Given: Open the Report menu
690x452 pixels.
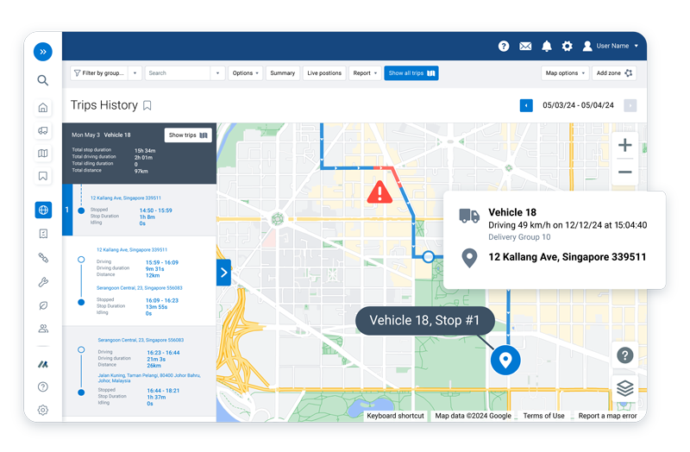Looking at the screenshot, I should click(x=365, y=73).
